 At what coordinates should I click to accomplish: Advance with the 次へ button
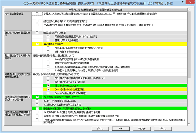tap(163, 128)
